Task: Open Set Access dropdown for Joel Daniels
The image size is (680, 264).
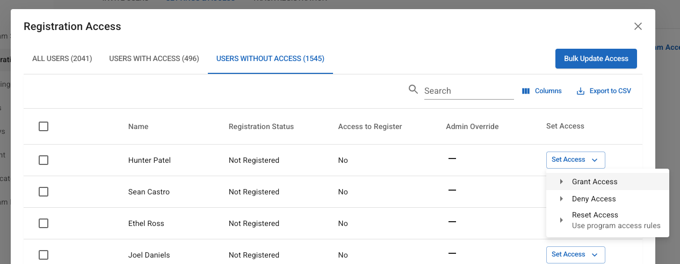Action: (575, 254)
